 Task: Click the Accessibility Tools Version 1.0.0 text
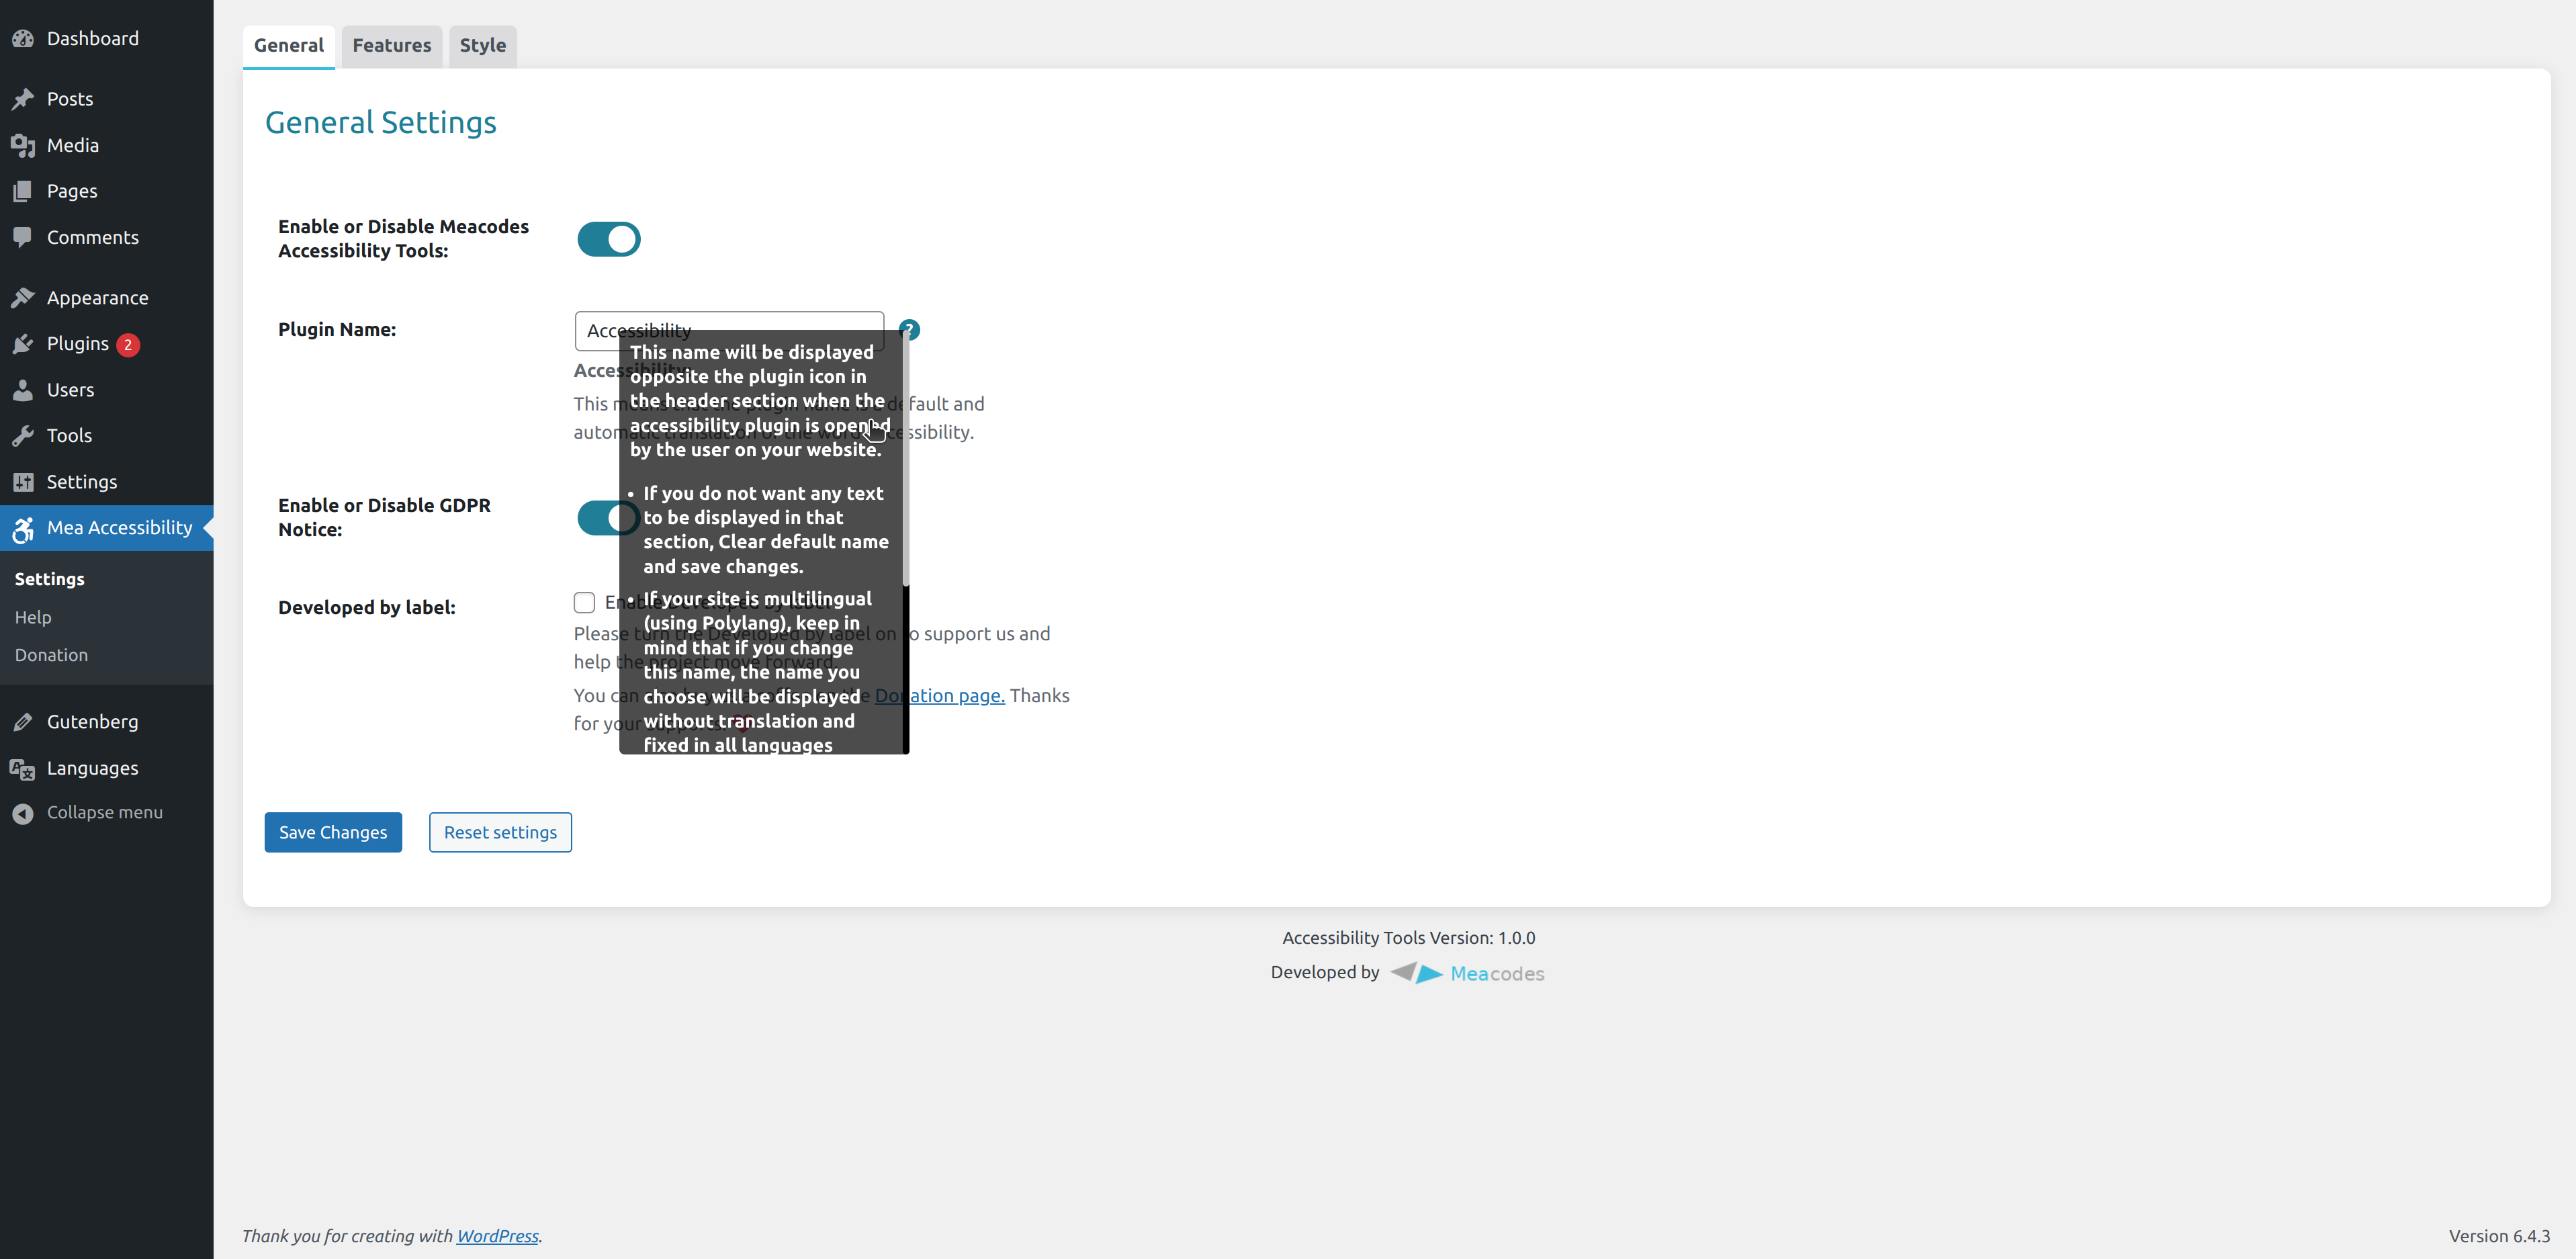coord(1408,938)
